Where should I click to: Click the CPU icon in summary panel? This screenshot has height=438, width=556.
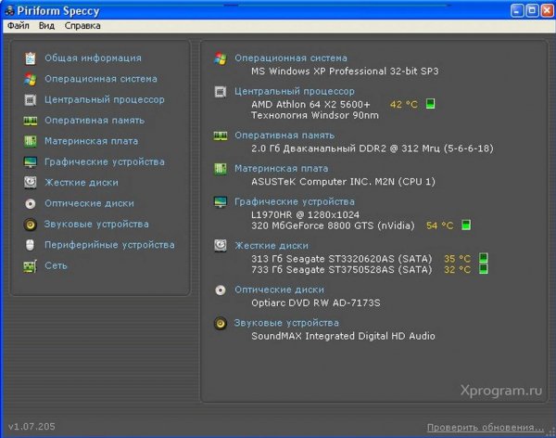[221, 92]
